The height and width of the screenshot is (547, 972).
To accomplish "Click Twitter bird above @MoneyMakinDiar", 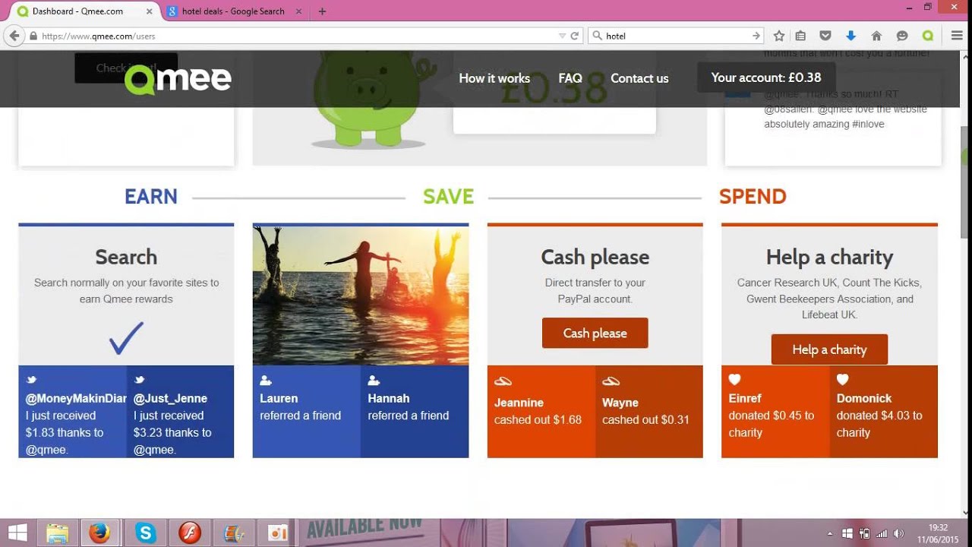I will 31,380.
